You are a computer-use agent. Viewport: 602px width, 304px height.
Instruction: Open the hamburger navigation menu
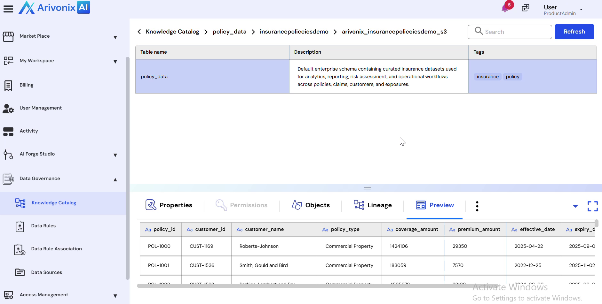pos(8,9)
